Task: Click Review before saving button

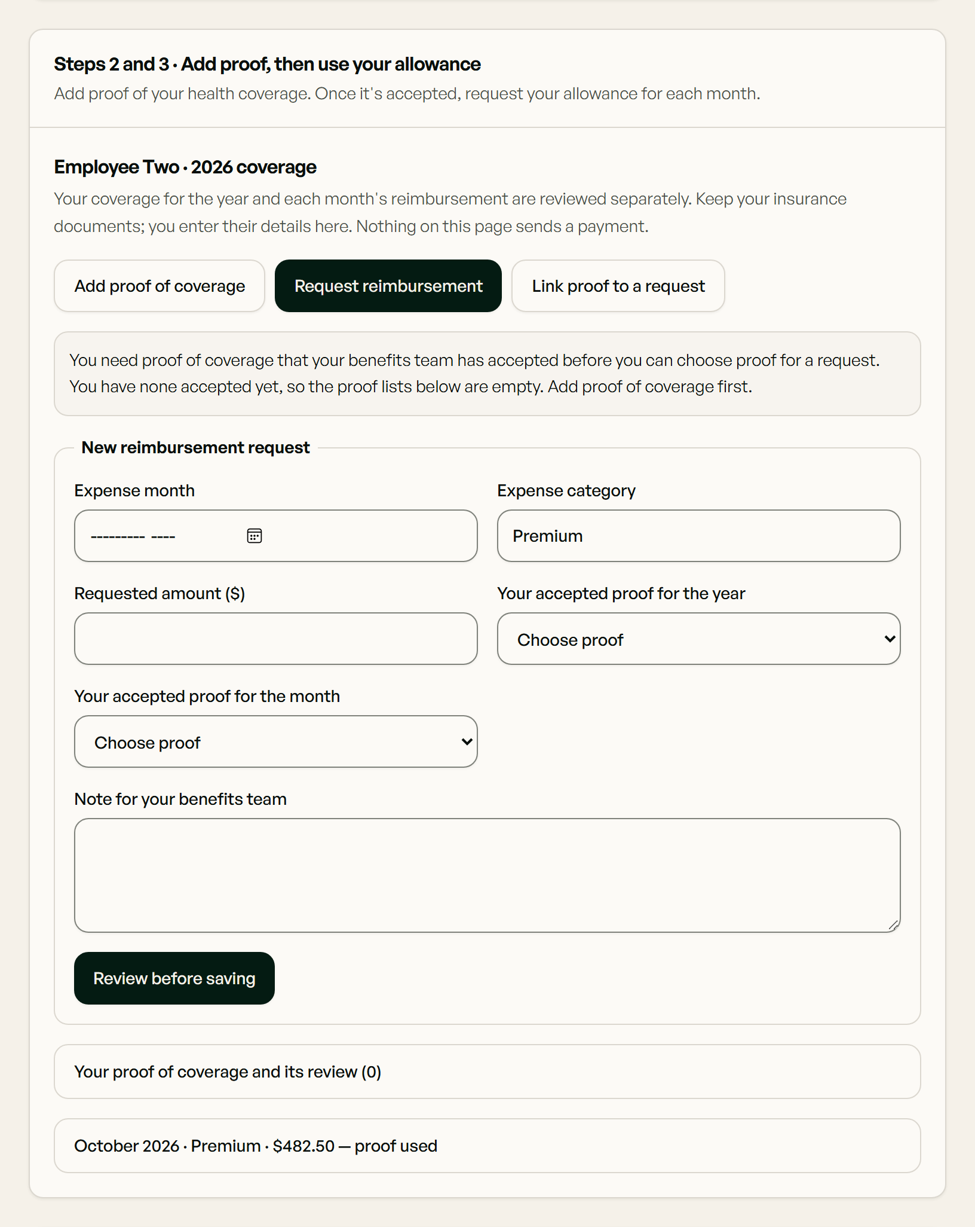Action: pos(174,978)
